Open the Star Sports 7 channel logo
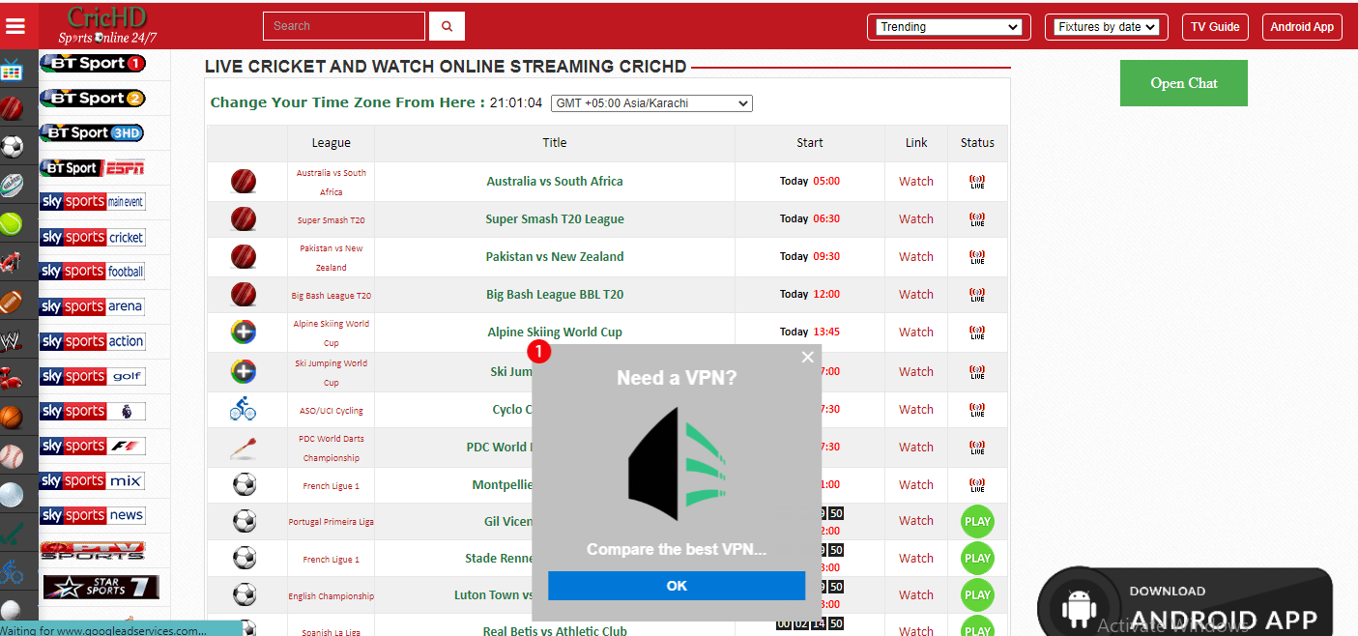 101,587
